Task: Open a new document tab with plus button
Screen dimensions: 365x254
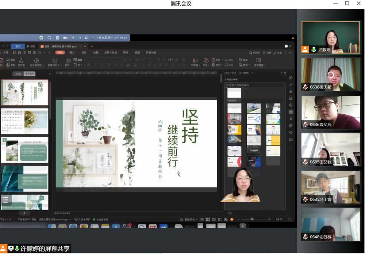Action: pos(92,46)
